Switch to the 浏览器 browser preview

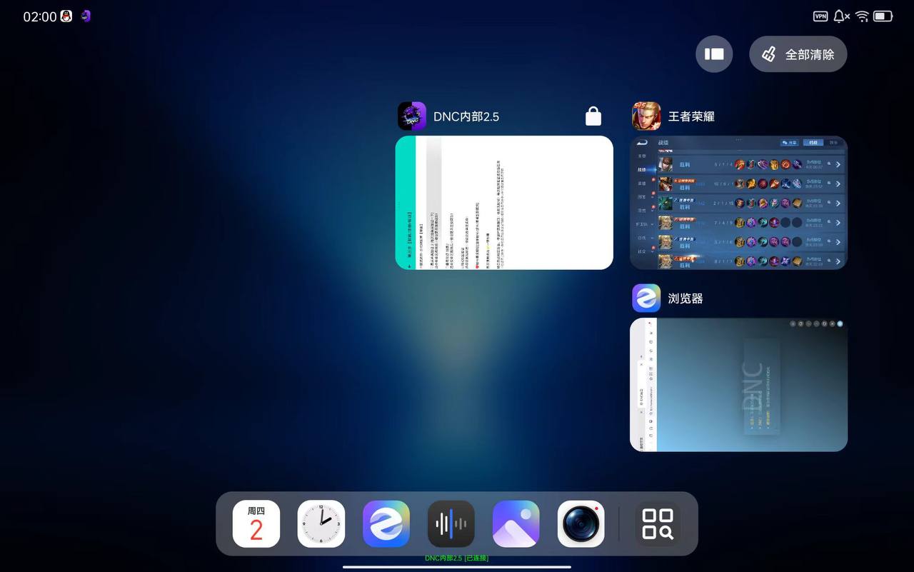tap(738, 385)
